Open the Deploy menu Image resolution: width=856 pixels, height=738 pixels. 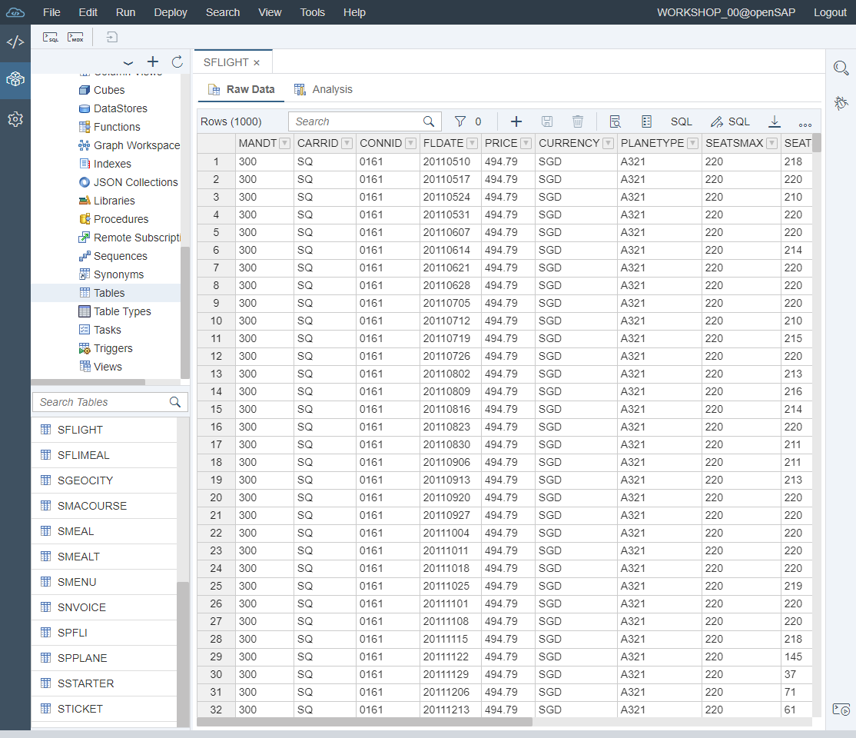pyautogui.click(x=170, y=12)
